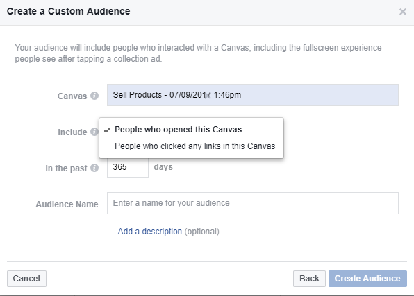Close the Create a Custom Audience dialog
Image resolution: width=414 pixels, height=296 pixels.
(403, 12)
